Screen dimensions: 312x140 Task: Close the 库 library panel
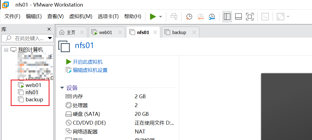tap(49, 29)
